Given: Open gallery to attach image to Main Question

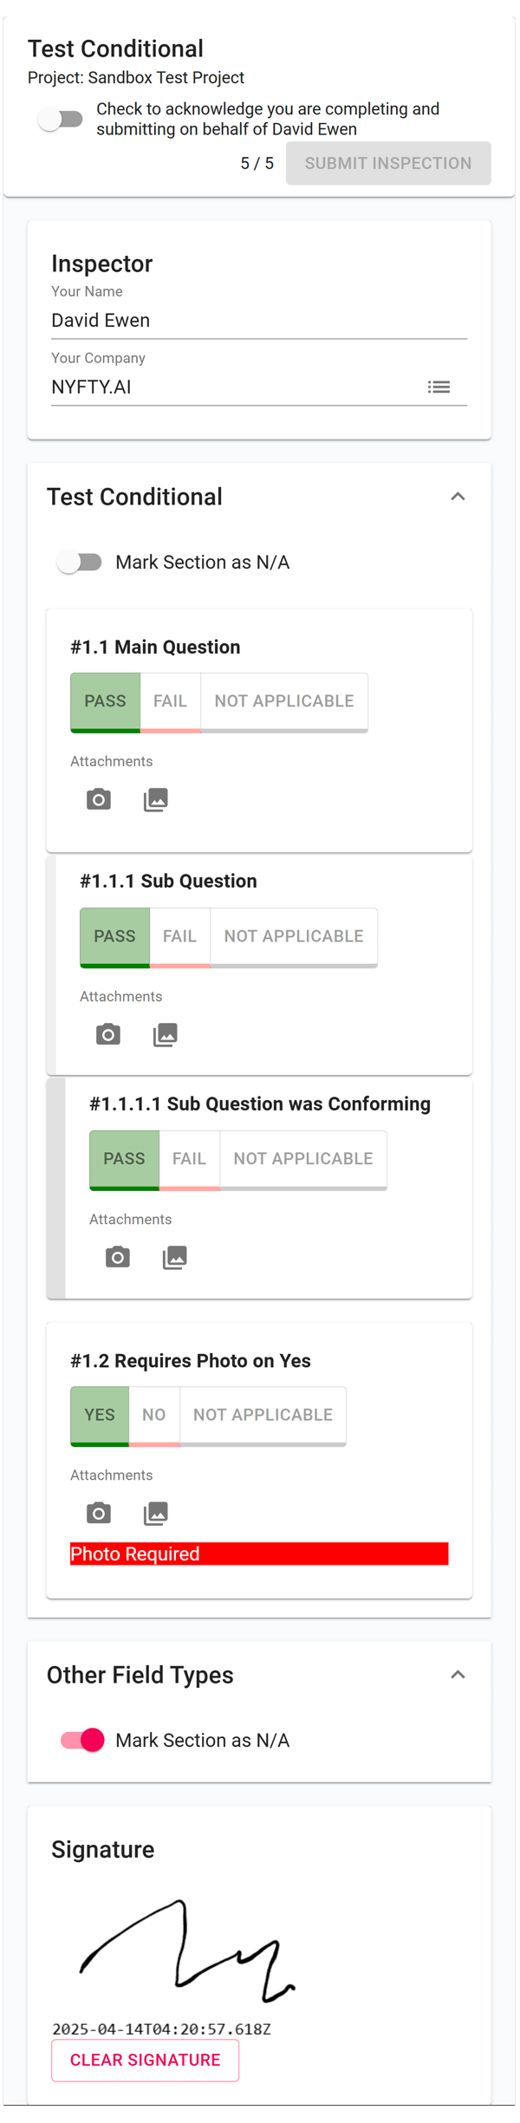Looking at the screenshot, I should pos(155,798).
